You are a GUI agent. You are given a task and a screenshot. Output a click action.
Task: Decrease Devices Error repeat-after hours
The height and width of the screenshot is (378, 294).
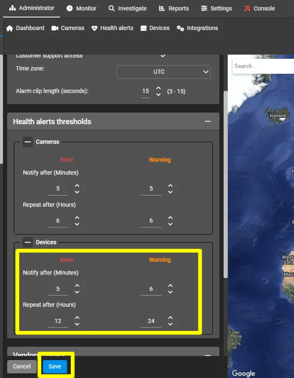point(77,324)
